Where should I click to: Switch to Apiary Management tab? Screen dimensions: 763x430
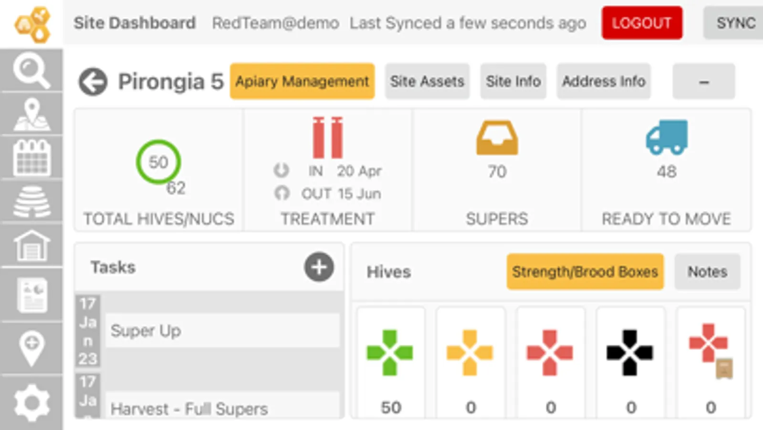pyautogui.click(x=302, y=82)
